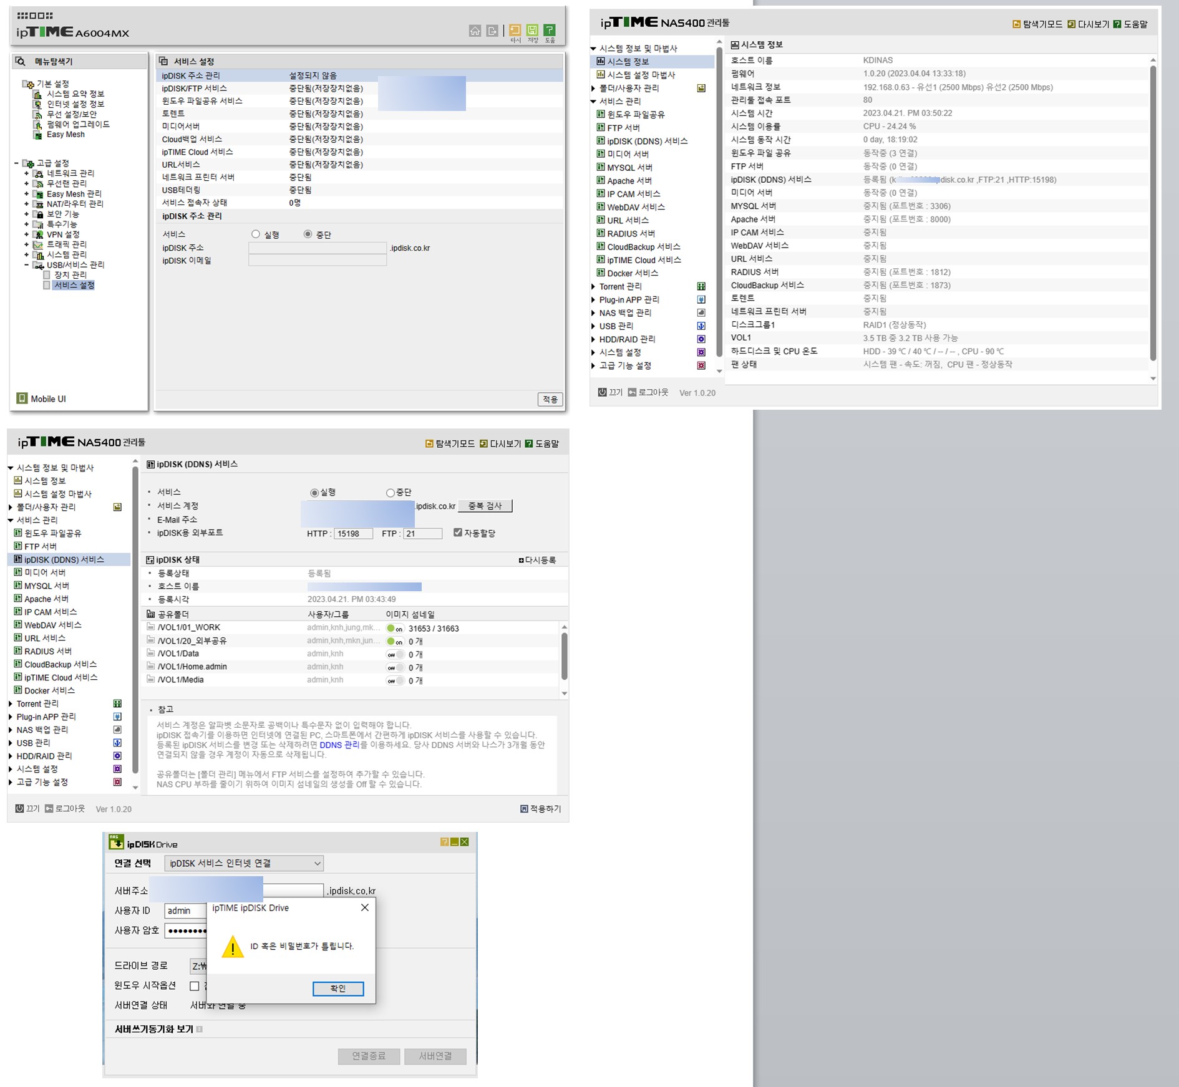This screenshot has width=1179, height=1087.
Task: Click the magnifier icon beside 메뉴탐색기
Action: (x=21, y=61)
